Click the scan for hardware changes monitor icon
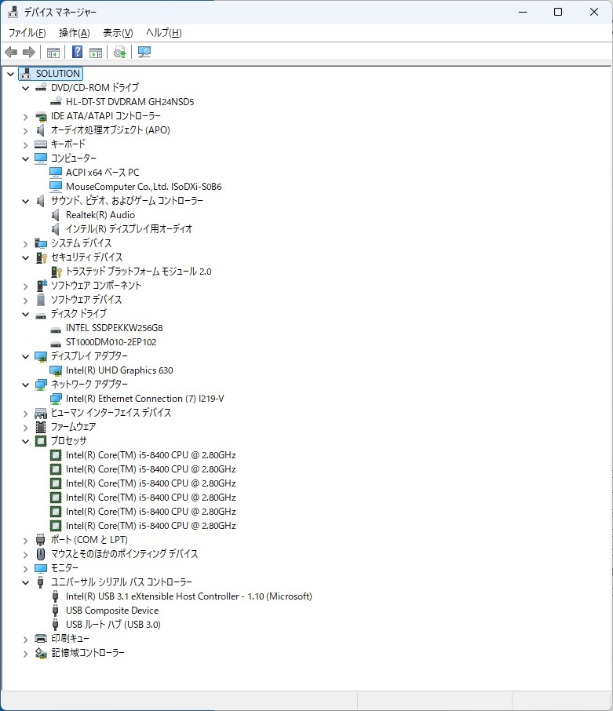 pyautogui.click(x=144, y=53)
